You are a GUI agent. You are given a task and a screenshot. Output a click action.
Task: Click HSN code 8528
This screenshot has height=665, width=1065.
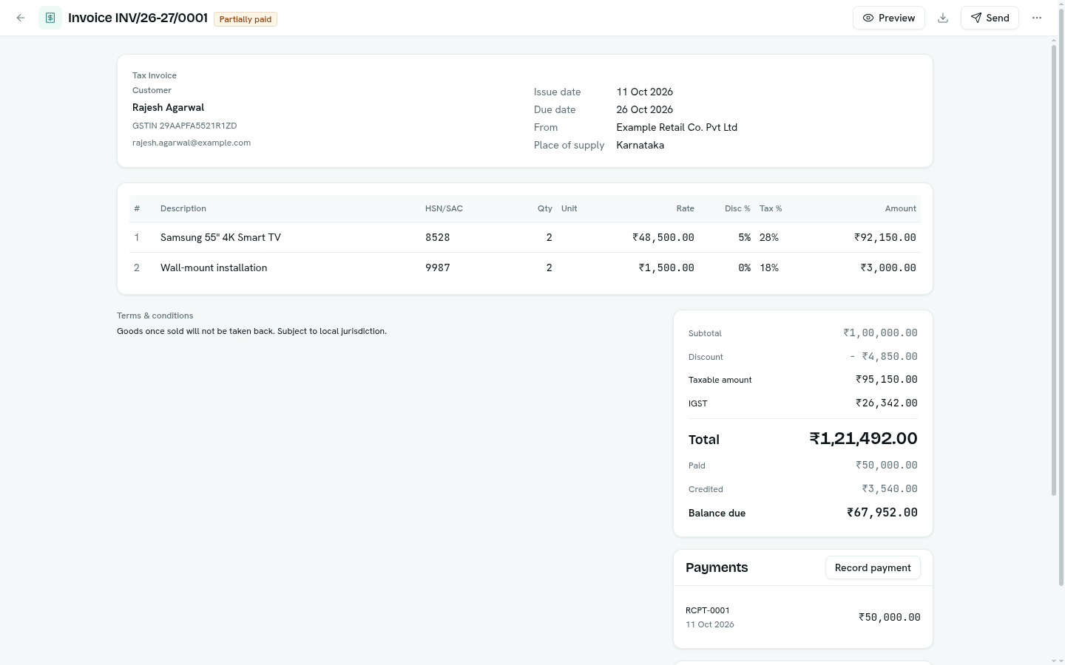tap(438, 237)
